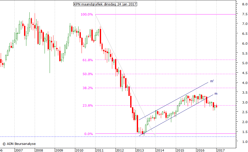Click the chart title 'KPN maandgrafiek dinsdag 24 jan 2017'
This screenshot has height=152, width=248.
pyautogui.click(x=105, y=4)
